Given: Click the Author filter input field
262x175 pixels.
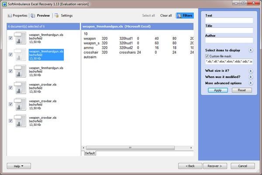Looking at the screenshot, I should 229,40.
